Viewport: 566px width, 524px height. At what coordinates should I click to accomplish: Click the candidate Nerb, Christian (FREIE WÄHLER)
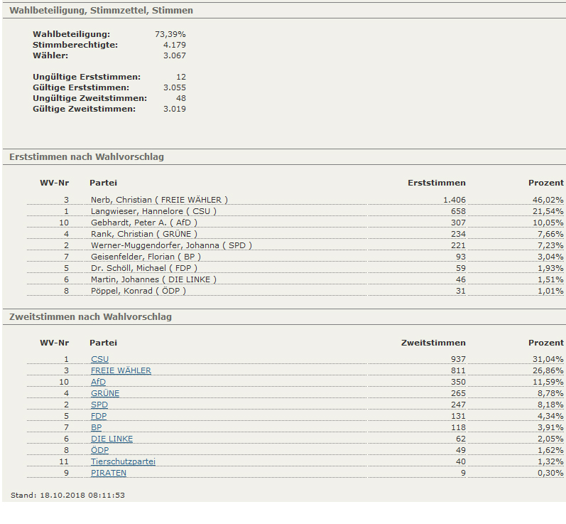point(159,200)
